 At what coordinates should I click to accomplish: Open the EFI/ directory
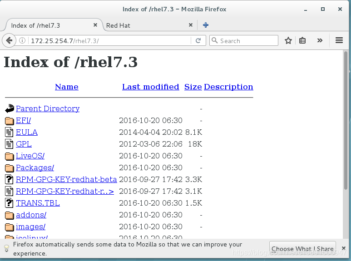tap(23, 120)
